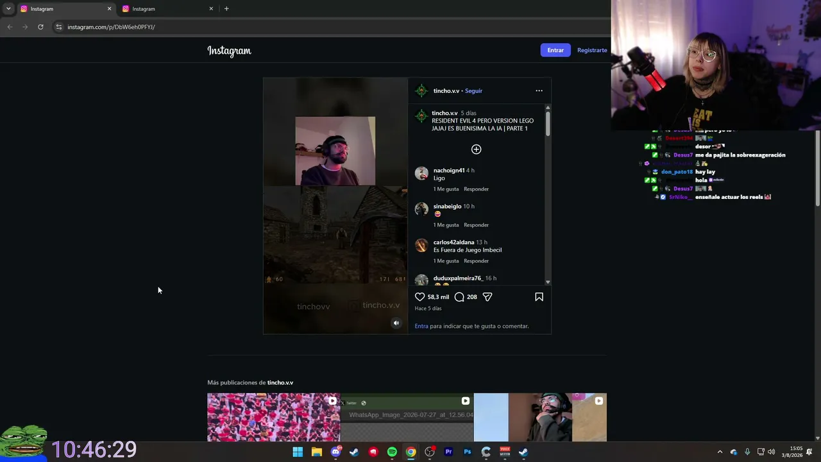821x462 pixels.
Task: Click the comments scroll up arrow
Action: (x=548, y=107)
